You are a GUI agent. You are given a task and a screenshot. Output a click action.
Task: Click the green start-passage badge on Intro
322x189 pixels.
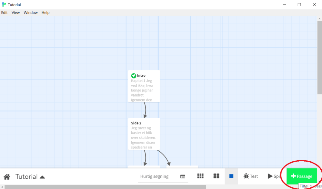(x=134, y=75)
